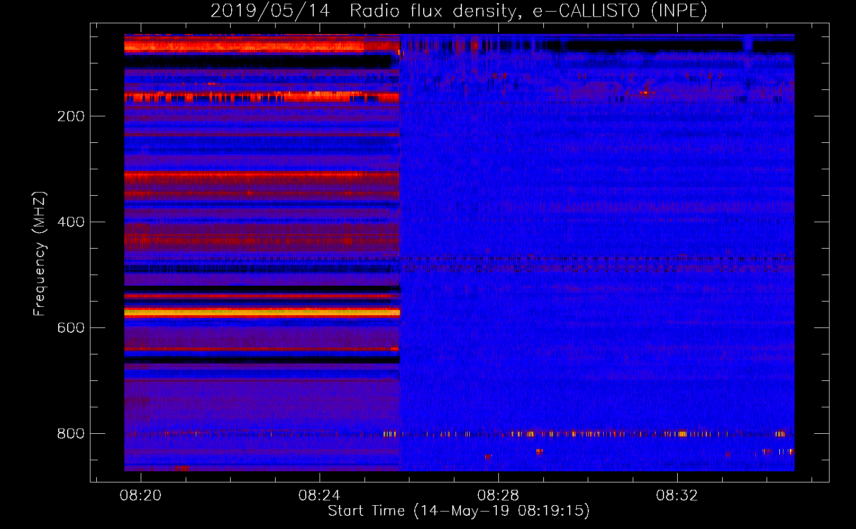This screenshot has height=529, width=856.
Task: Click the 800 frequency tick label
Action: (71, 434)
